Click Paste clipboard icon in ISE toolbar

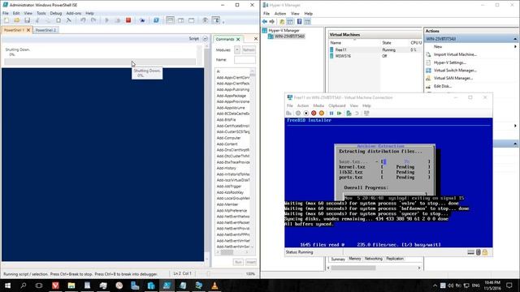pos(58,20)
